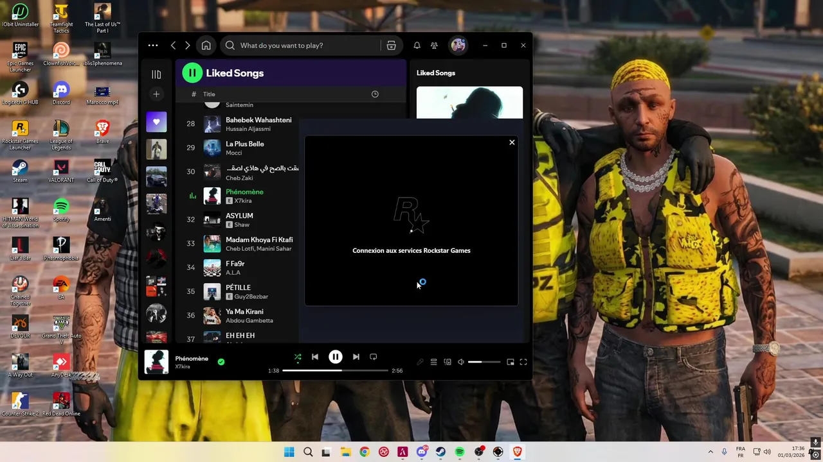Go back in Spotify navigation
This screenshot has width=823, height=462.
tap(173, 46)
